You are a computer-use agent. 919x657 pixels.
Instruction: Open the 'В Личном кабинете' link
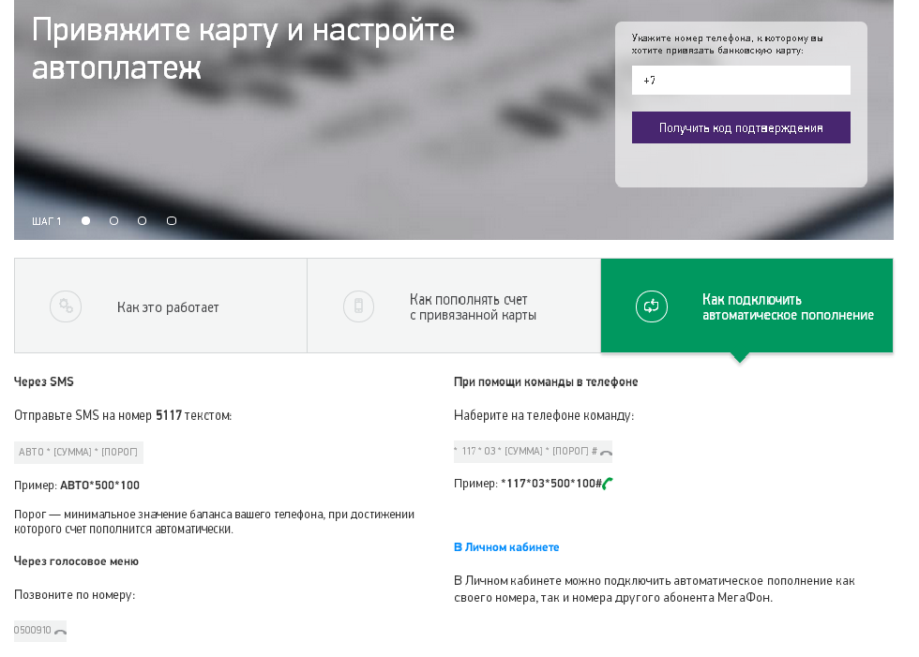[x=506, y=545]
